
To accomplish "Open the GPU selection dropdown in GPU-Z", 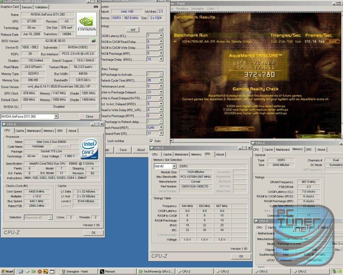I will click(x=56, y=117).
